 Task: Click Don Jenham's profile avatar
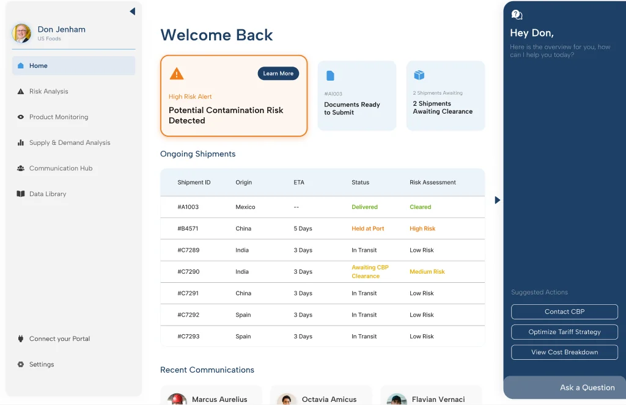[21, 33]
